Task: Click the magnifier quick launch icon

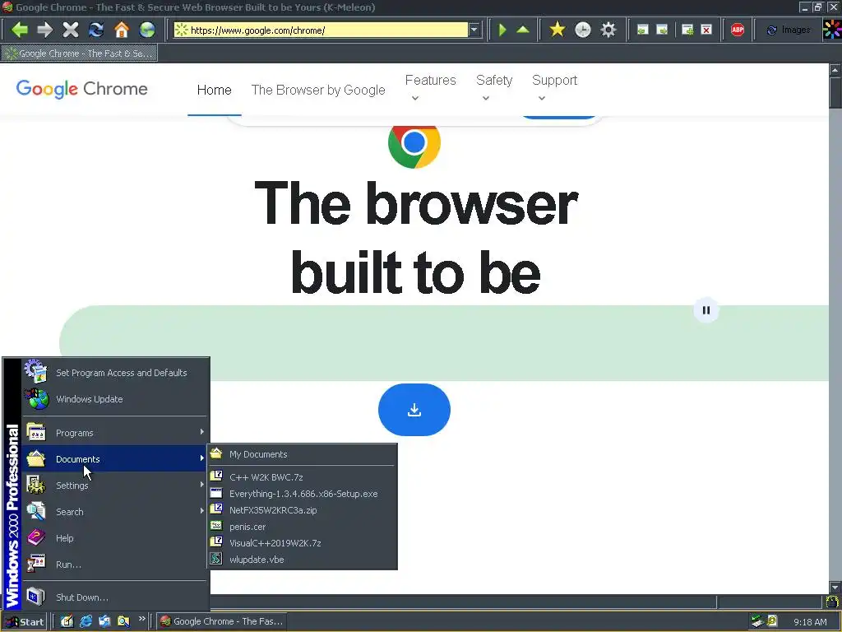Action: click(x=123, y=621)
